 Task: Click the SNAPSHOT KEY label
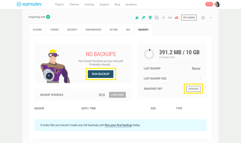(153, 89)
